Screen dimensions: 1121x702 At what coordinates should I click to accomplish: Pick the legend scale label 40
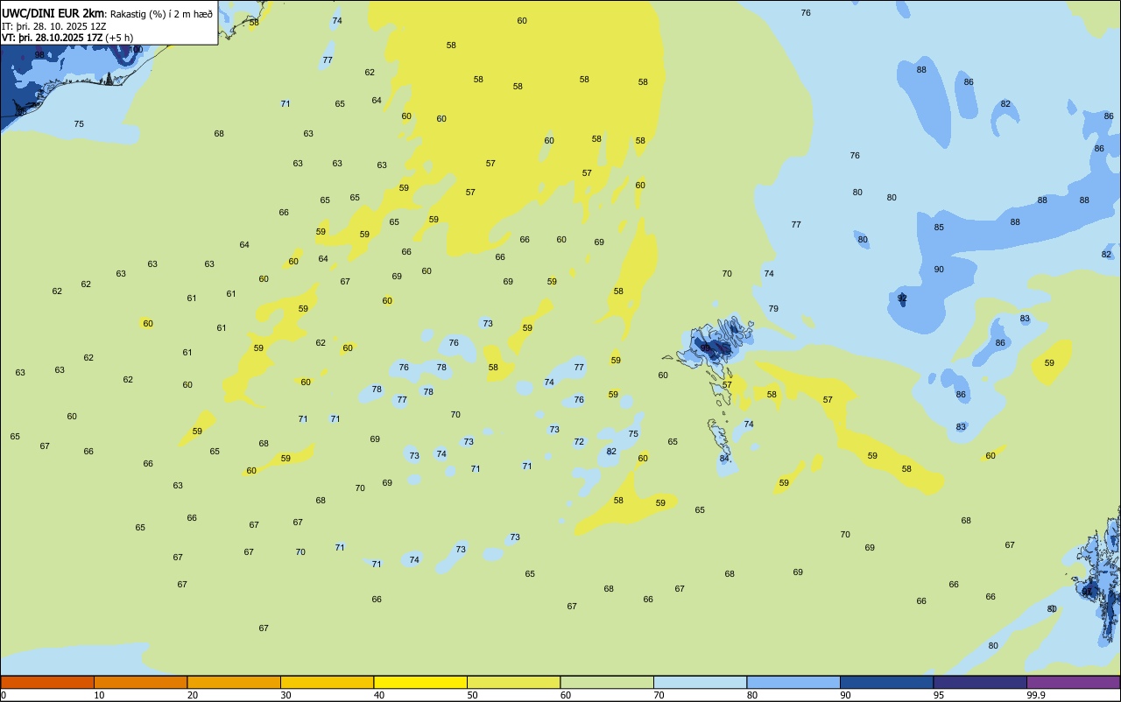coord(378,695)
